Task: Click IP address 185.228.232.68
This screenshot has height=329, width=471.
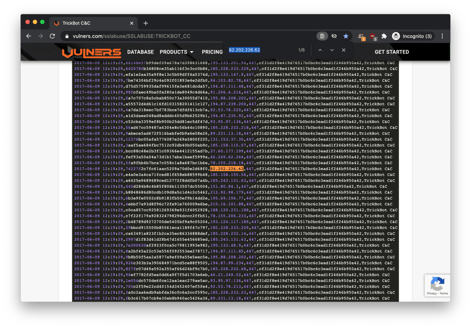Action: point(228,269)
